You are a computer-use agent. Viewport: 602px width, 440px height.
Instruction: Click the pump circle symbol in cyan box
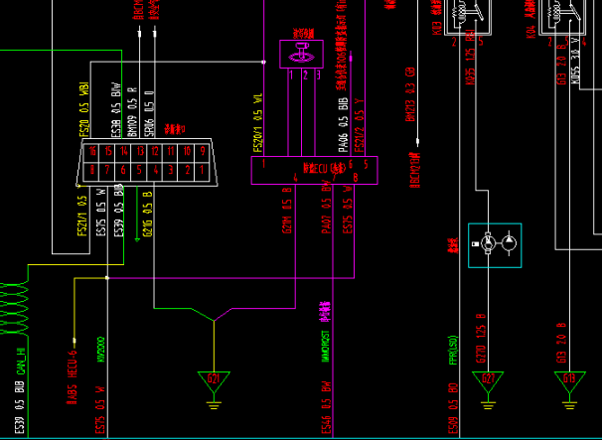pos(509,243)
